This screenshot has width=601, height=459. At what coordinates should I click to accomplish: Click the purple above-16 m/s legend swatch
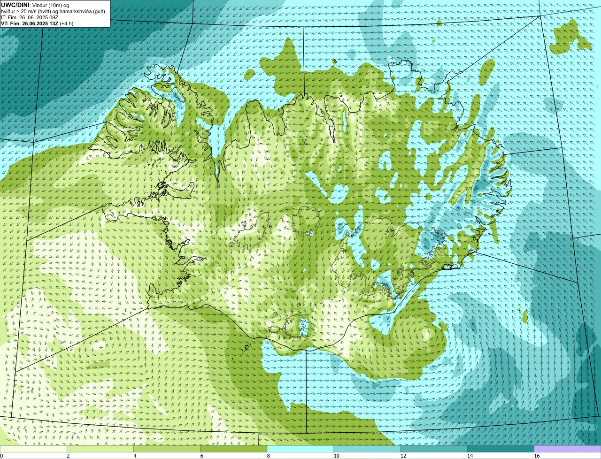567,449
